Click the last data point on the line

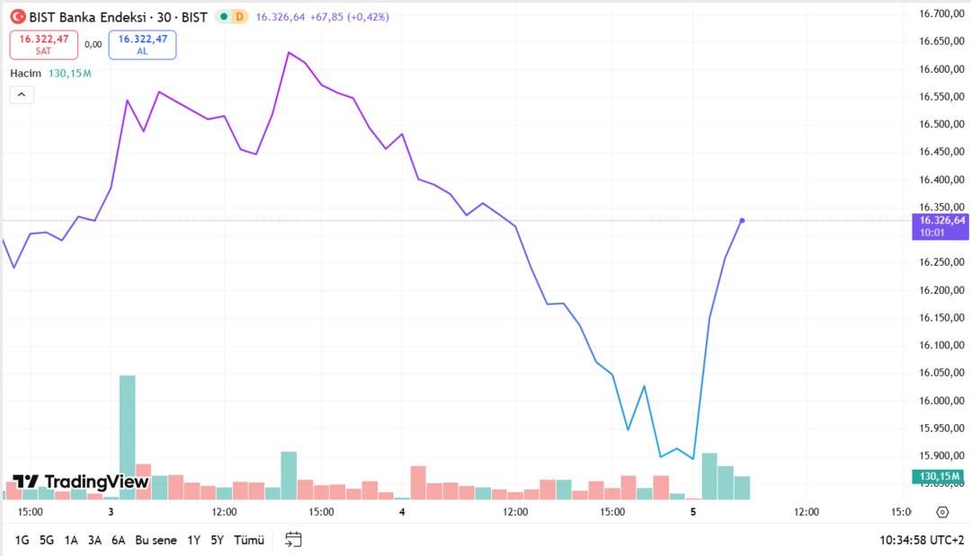742,220
